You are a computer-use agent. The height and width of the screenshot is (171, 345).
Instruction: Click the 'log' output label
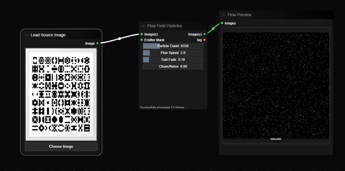[x=199, y=40]
